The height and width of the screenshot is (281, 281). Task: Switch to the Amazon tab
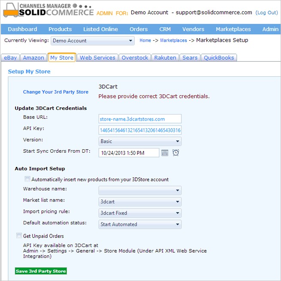coord(33,58)
